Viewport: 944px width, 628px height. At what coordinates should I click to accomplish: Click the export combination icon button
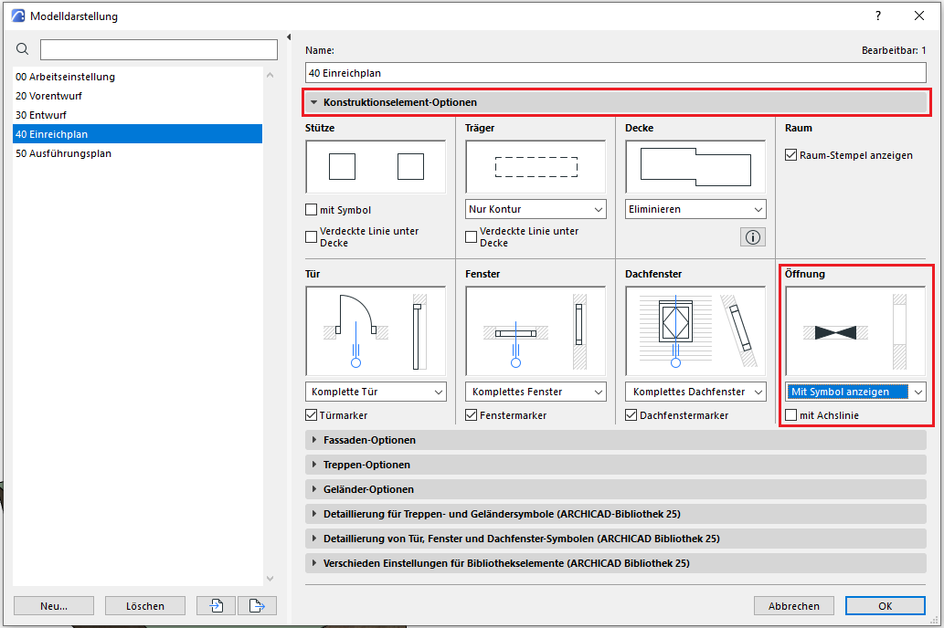point(257,606)
